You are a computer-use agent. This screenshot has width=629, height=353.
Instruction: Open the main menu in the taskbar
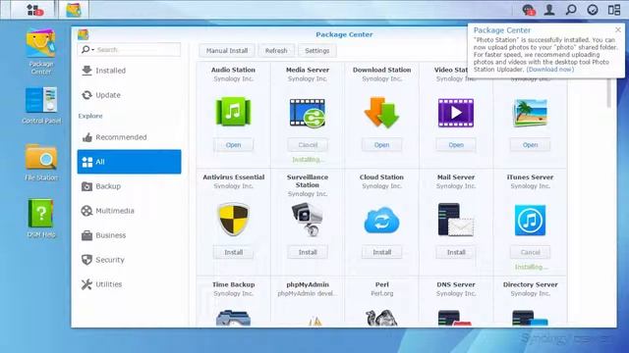click(x=33, y=10)
